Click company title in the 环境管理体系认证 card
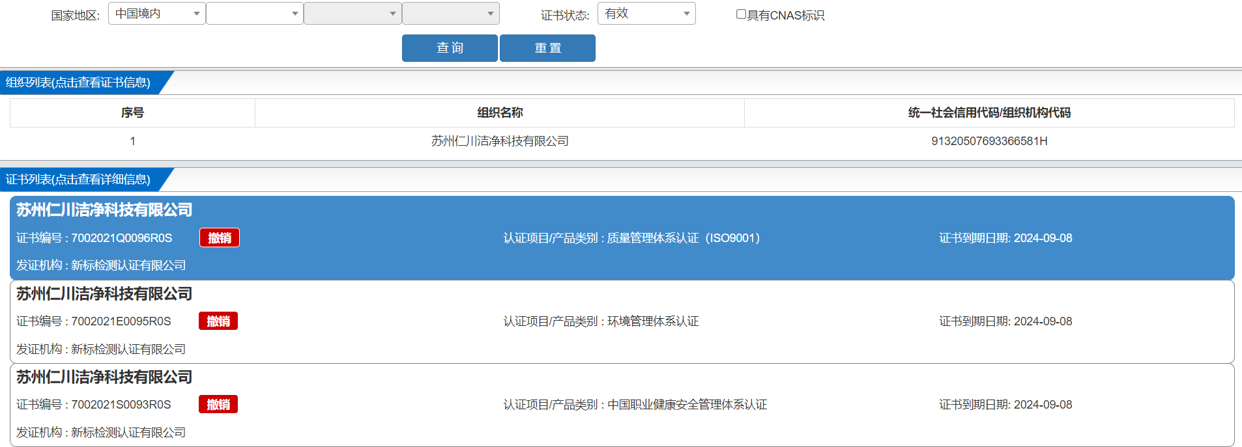Image resolution: width=1242 pixels, height=447 pixels. click(x=104, y=294)
